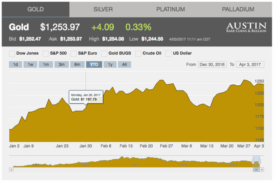Click the right range handle in the navigator
Screen dimensions: 275x182
pyautogui.click(x=260, y=161)
